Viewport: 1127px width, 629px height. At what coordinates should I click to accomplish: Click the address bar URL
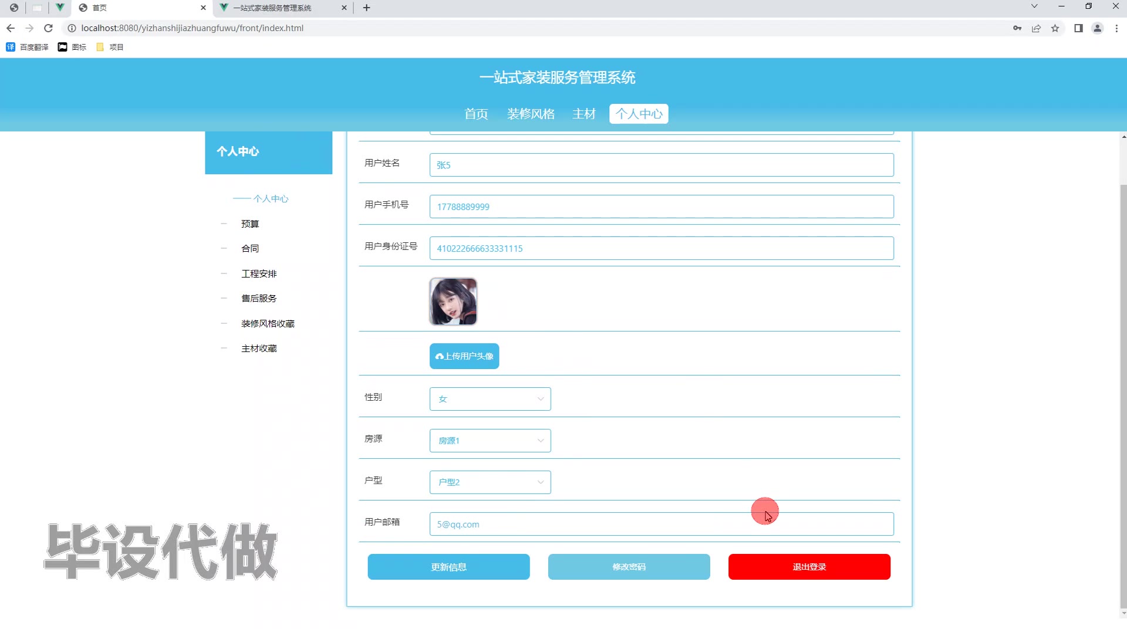193,28
